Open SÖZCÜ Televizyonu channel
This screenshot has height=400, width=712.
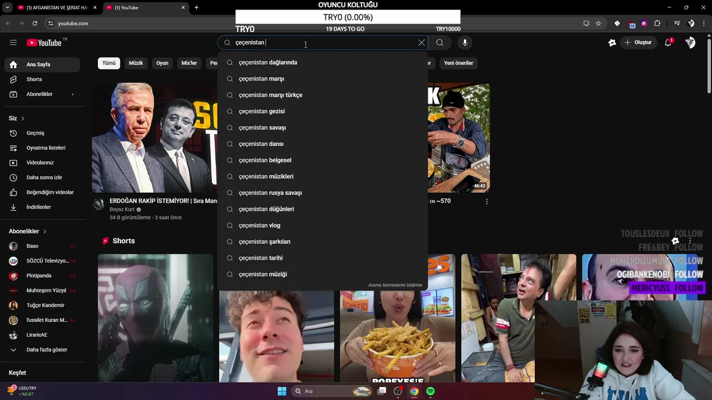(x=42, y=261)
